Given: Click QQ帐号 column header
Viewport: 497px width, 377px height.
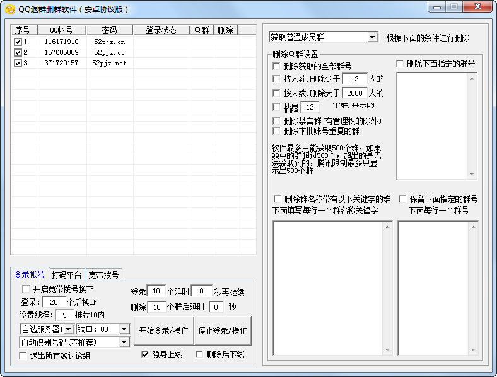Looking at the screenshot, I should (61, 30).
